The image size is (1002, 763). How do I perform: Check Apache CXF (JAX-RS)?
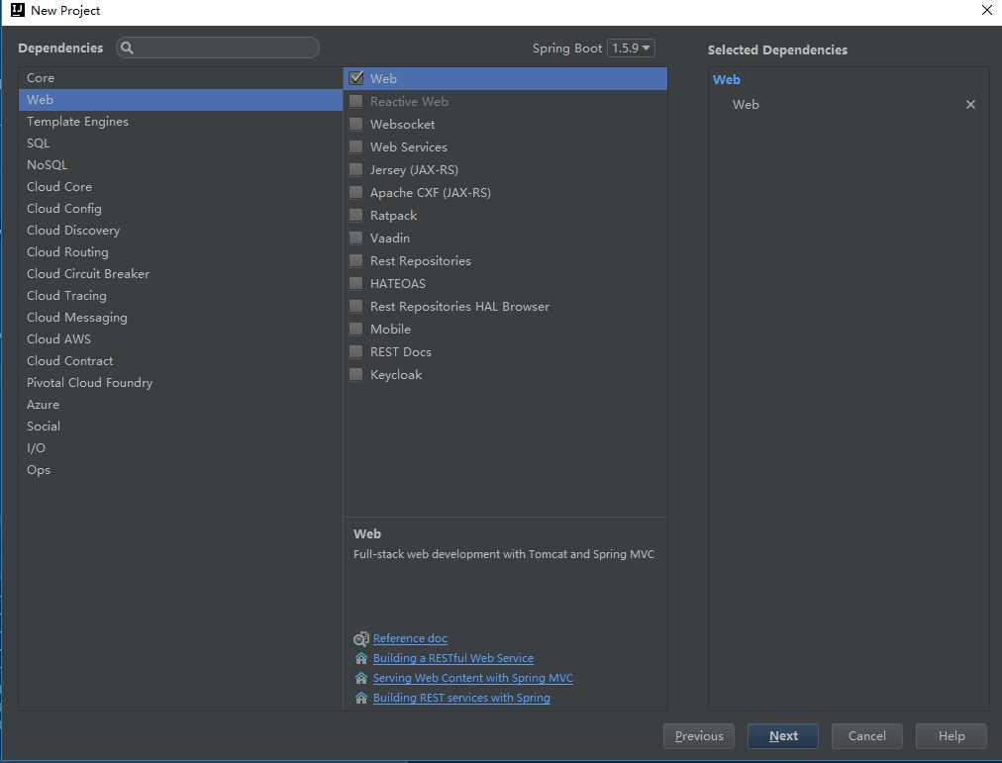[355, 192]
